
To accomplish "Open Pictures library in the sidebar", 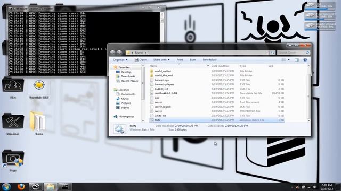I will coord(126,103).
